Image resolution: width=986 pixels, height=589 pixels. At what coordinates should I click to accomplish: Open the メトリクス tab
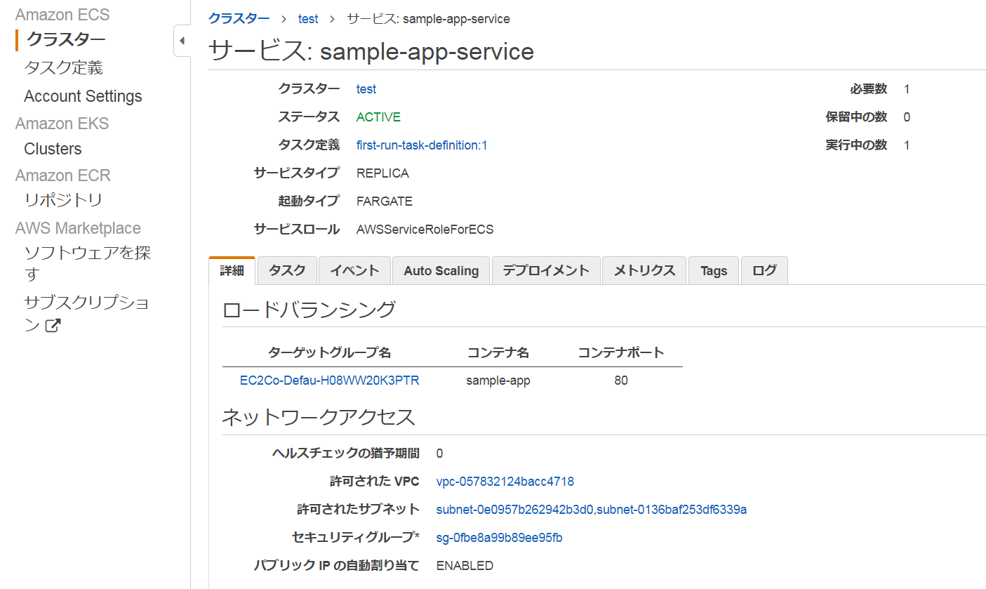point(644,271)
